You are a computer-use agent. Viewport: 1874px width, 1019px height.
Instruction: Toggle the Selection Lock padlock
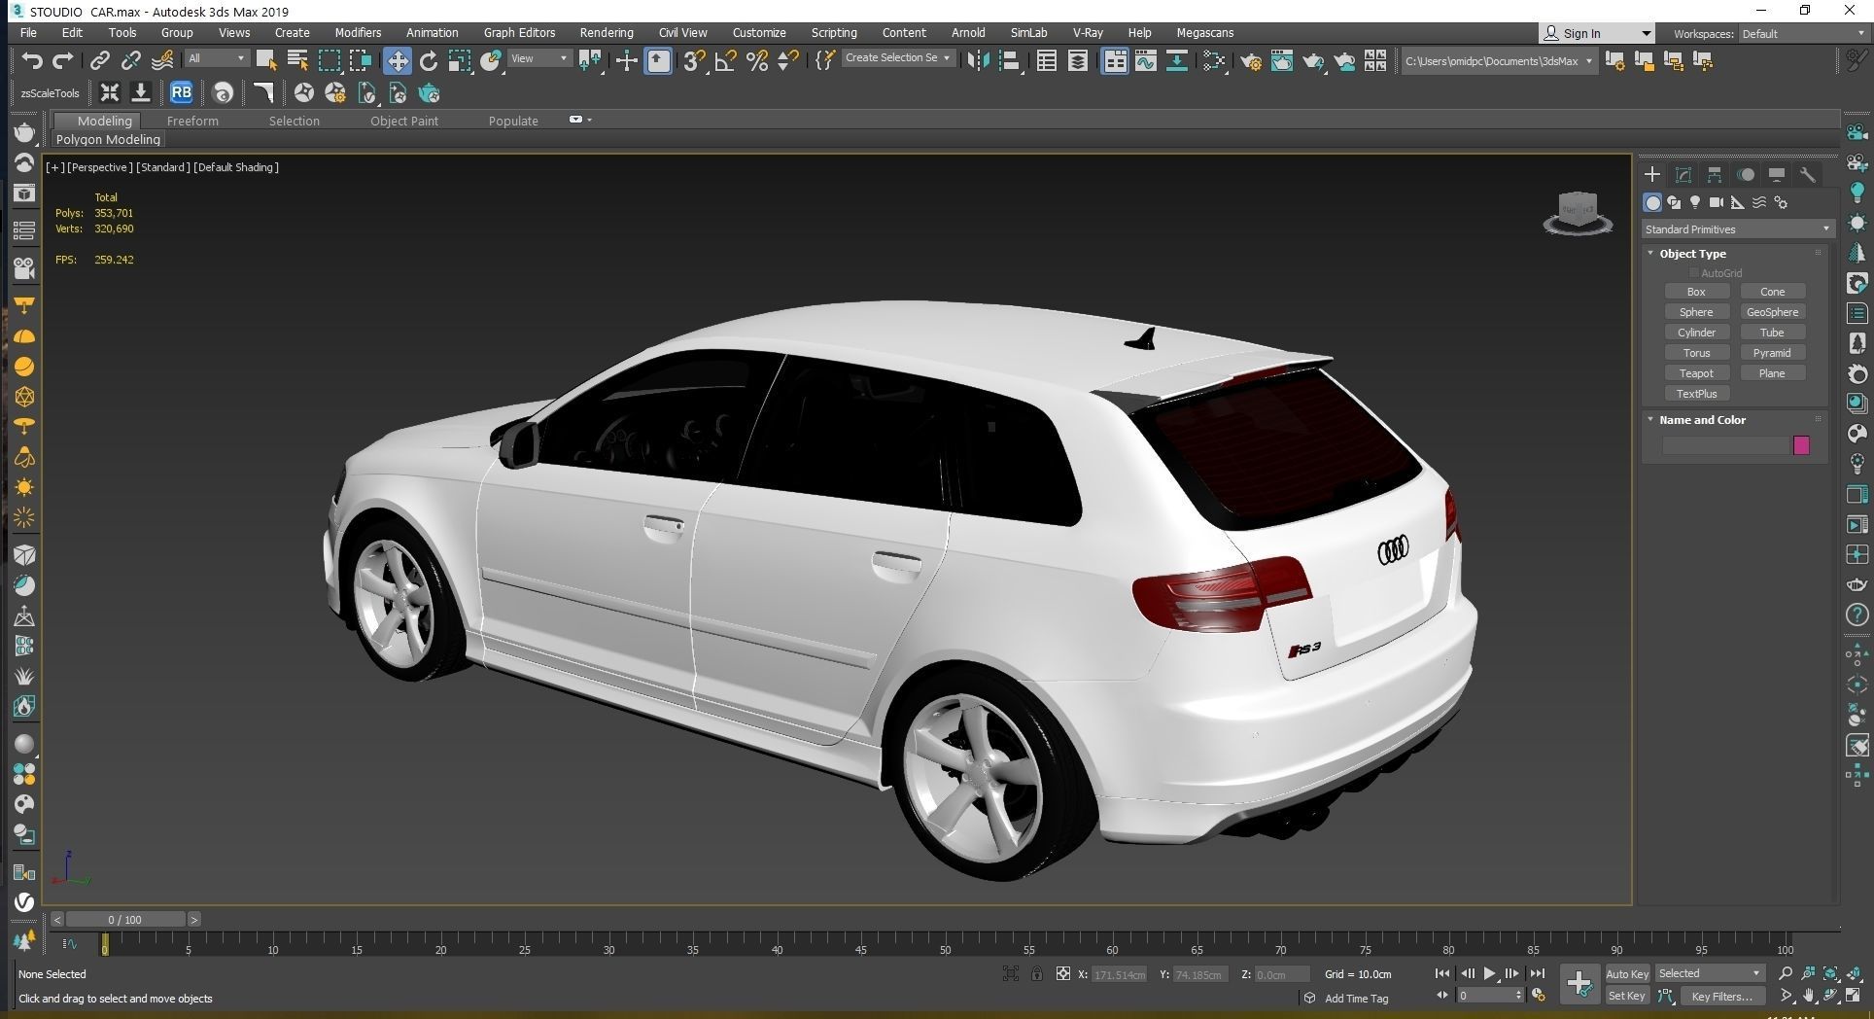1037,973
